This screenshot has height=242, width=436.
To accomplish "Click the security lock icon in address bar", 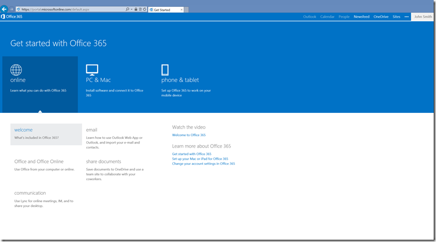I will [136, 9].
